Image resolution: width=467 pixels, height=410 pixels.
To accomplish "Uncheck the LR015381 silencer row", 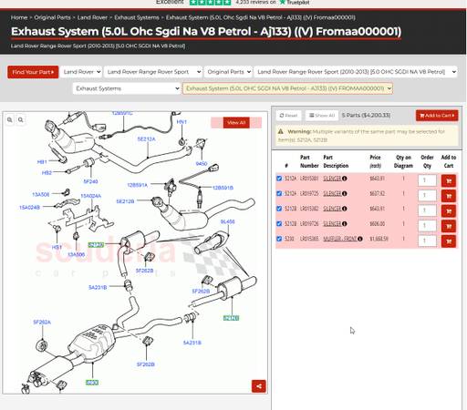I will click(x=279, y=179).
